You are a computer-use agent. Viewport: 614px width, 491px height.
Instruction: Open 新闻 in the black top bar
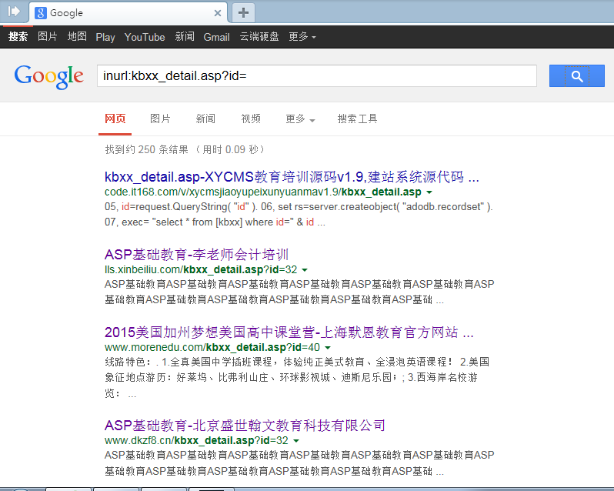tap(185, 37)
